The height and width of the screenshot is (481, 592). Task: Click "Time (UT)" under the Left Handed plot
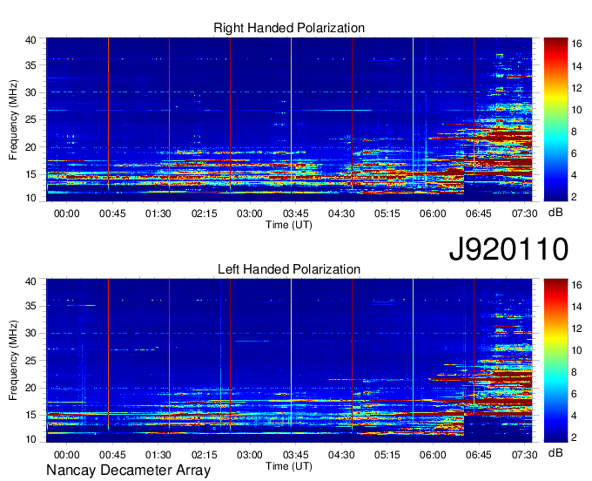[289, 466]
